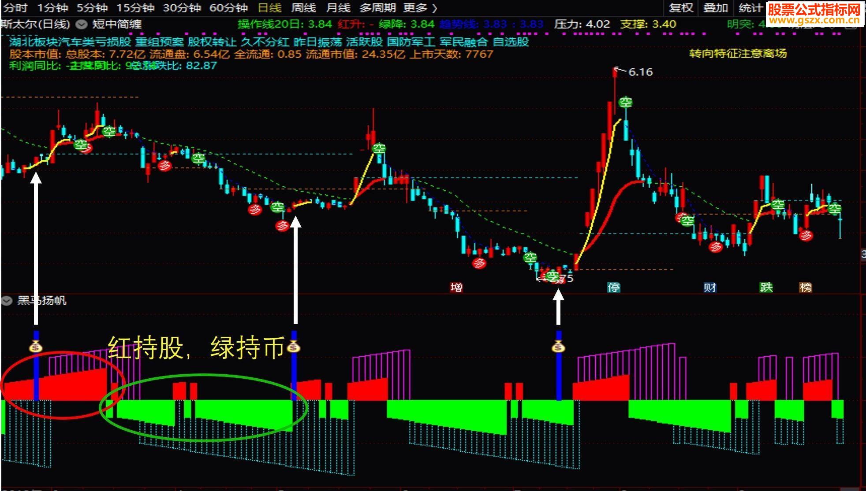Click the 压力: 4.02 resistance value
The width and height of the screenshot is (866, 491).
pyautogui.click(x=582, y=24)
